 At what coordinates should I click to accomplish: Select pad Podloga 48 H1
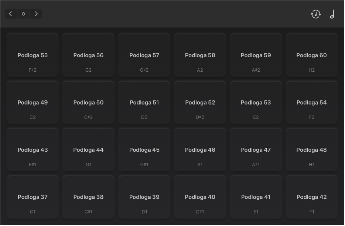(x=312, y=150)
